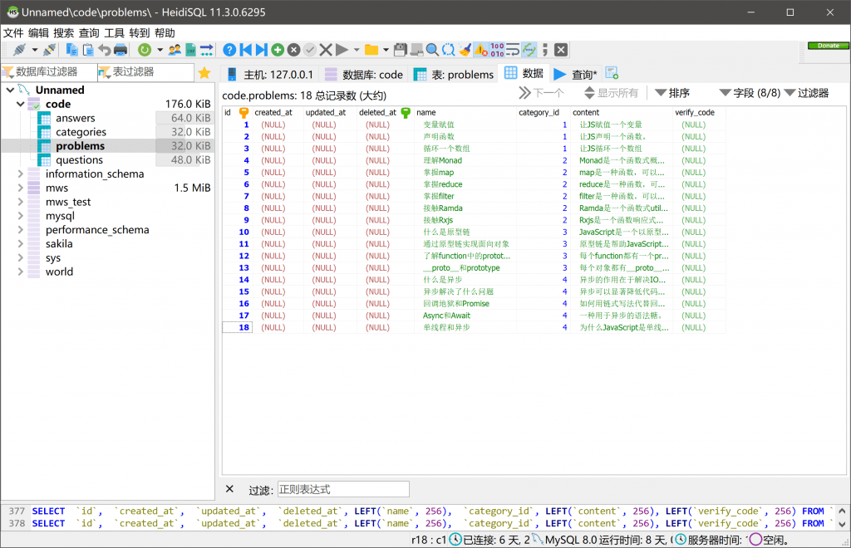Save with the floppy disk icon
The image size is (851, 548).
point(401,50)
